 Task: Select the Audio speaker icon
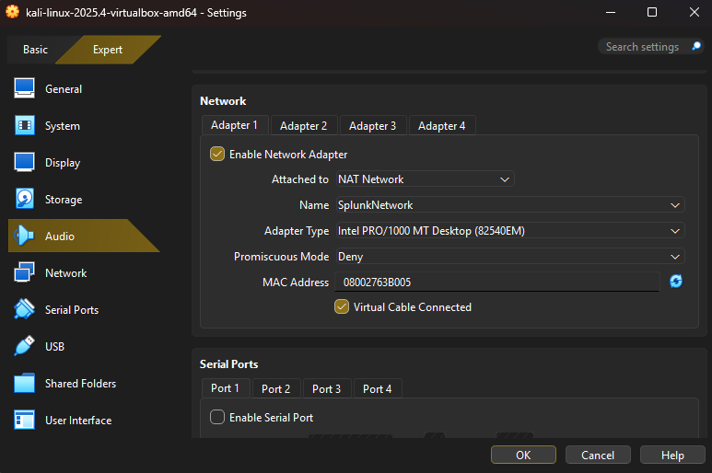click(24, 236)
